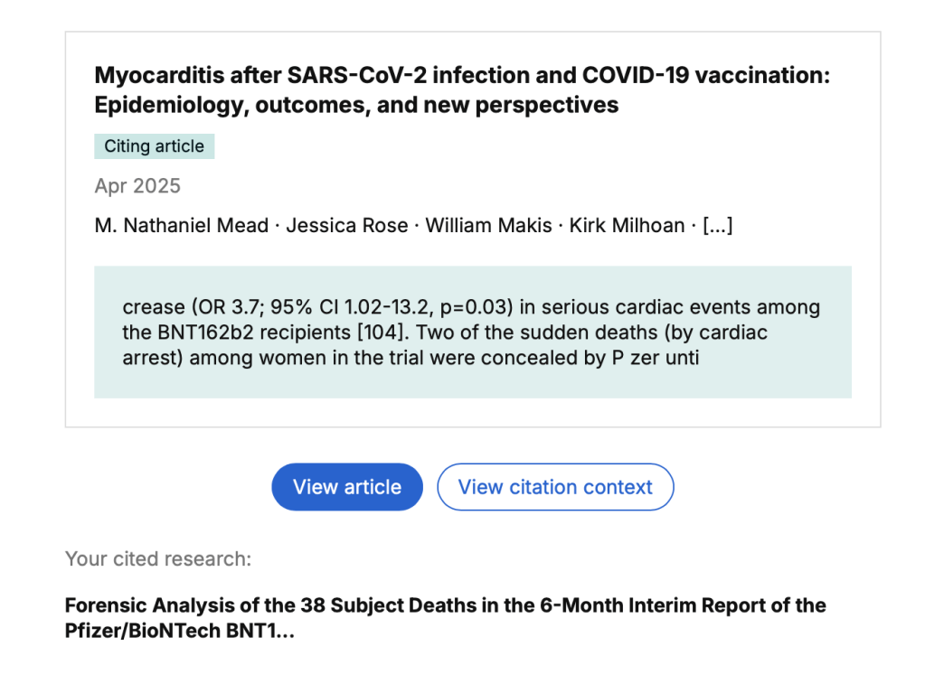Click the truncated Pfizer/BioNTech BNT1... text
Screen dimensions: 925x684
coord(180,631)
